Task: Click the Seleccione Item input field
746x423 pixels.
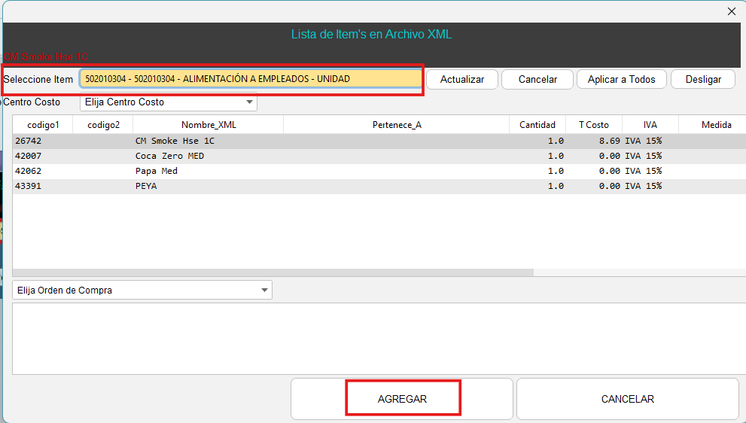Action: [x=251, y=79]
